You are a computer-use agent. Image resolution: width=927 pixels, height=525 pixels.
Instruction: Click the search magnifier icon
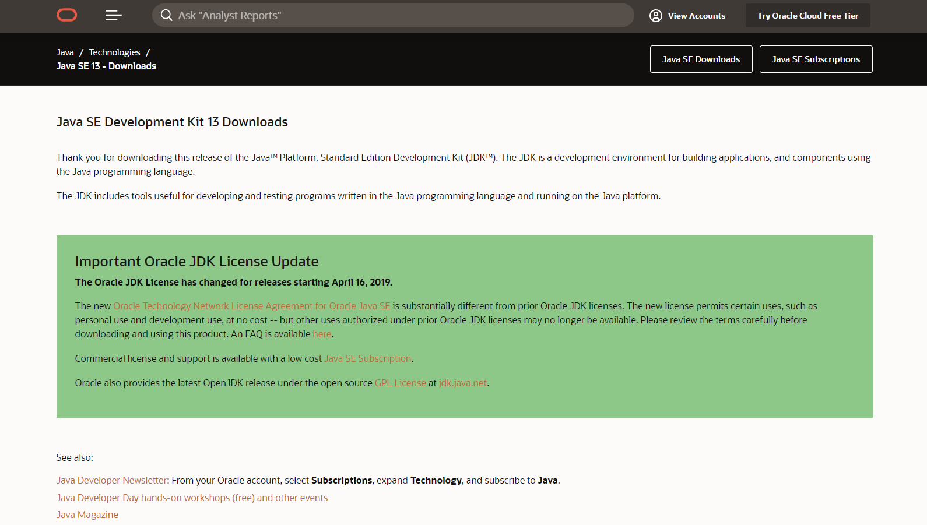tap(167, 15)
